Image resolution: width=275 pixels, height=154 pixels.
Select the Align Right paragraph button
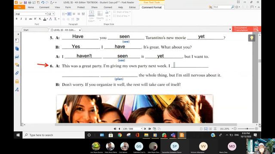[79, 14]
